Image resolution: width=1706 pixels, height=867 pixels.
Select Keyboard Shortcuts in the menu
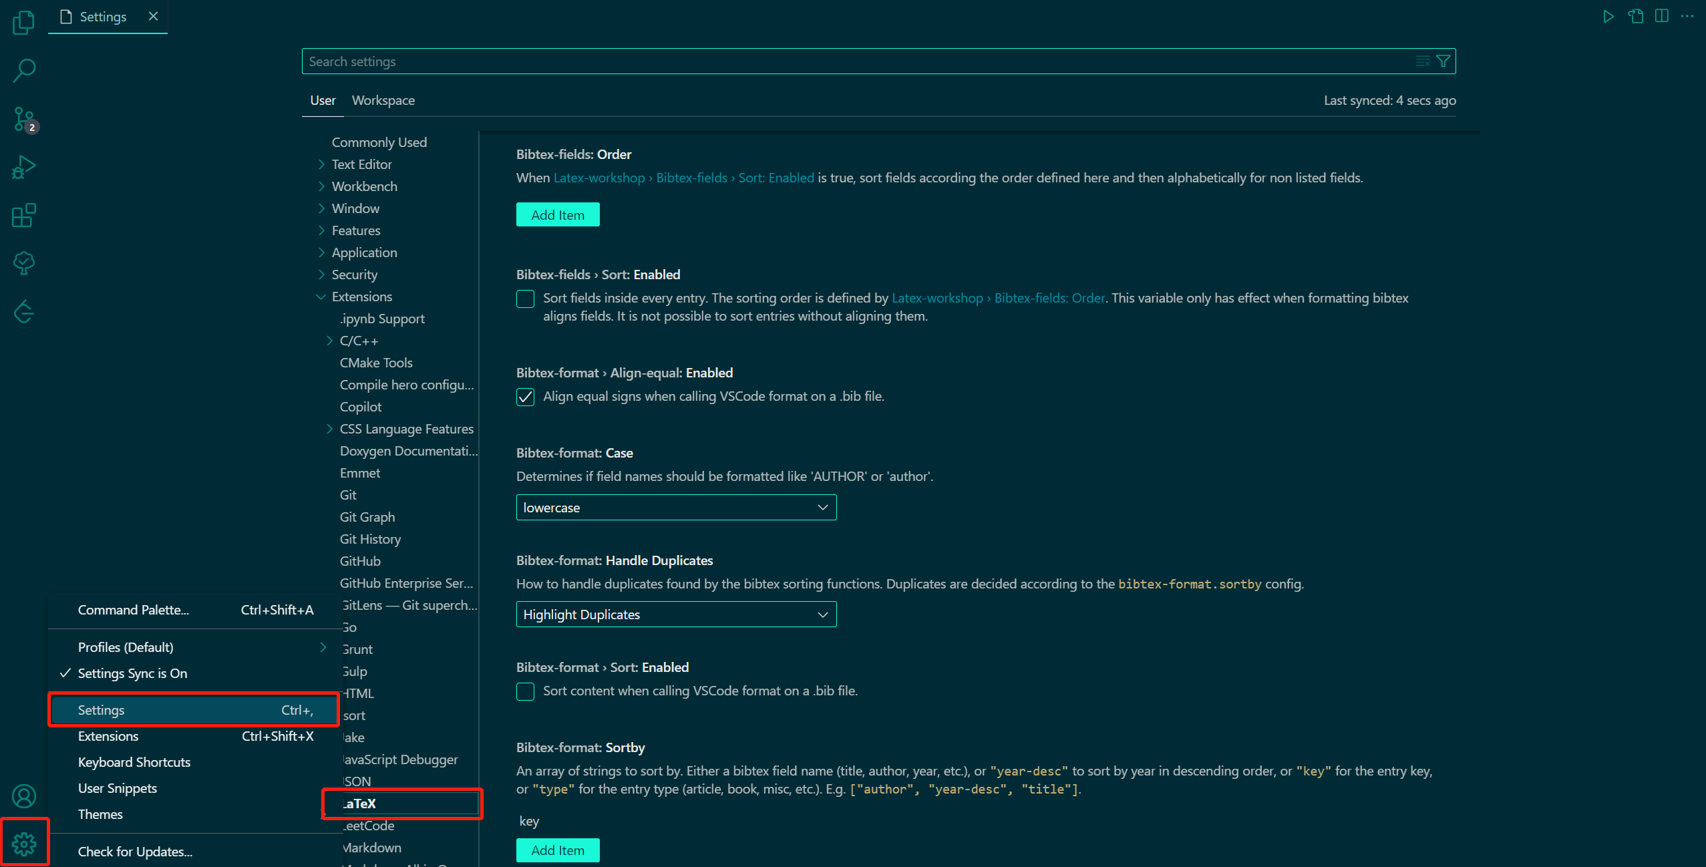(x=134, y=762)
